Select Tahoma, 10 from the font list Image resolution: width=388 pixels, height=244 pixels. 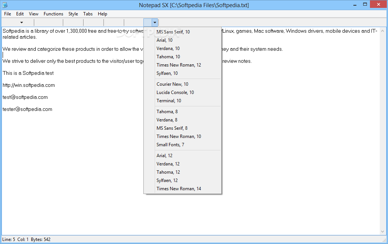tap(183, 57)
